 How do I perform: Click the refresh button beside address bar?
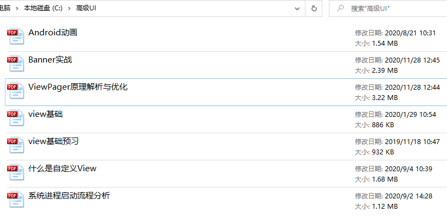point(314,9)
